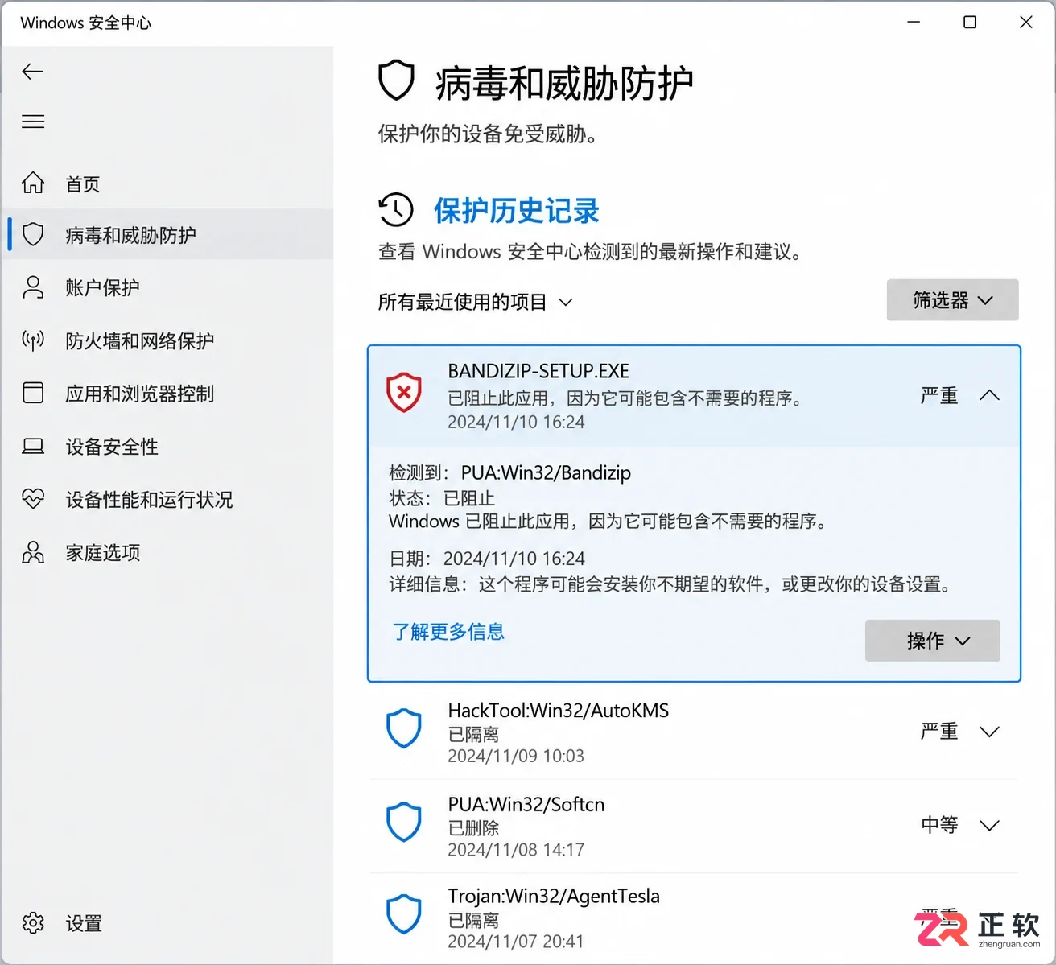Image resolution: width=1056 pixels, height=965 pixels.
Task: Click the PUA:Win32/Softcn entry name
Action: pos(526,804)
